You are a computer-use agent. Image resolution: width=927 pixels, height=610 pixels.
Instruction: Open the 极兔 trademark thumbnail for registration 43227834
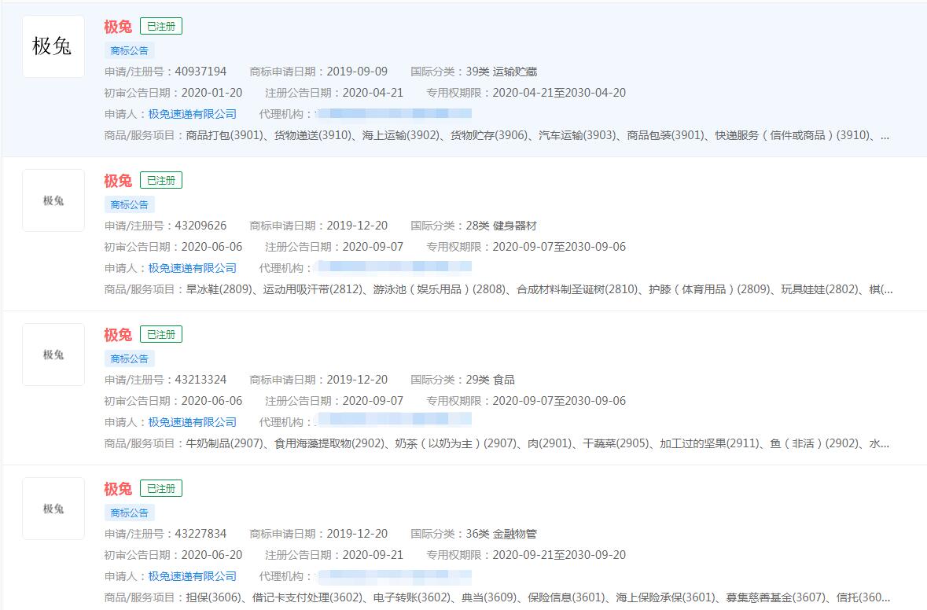tap(53, 509)
